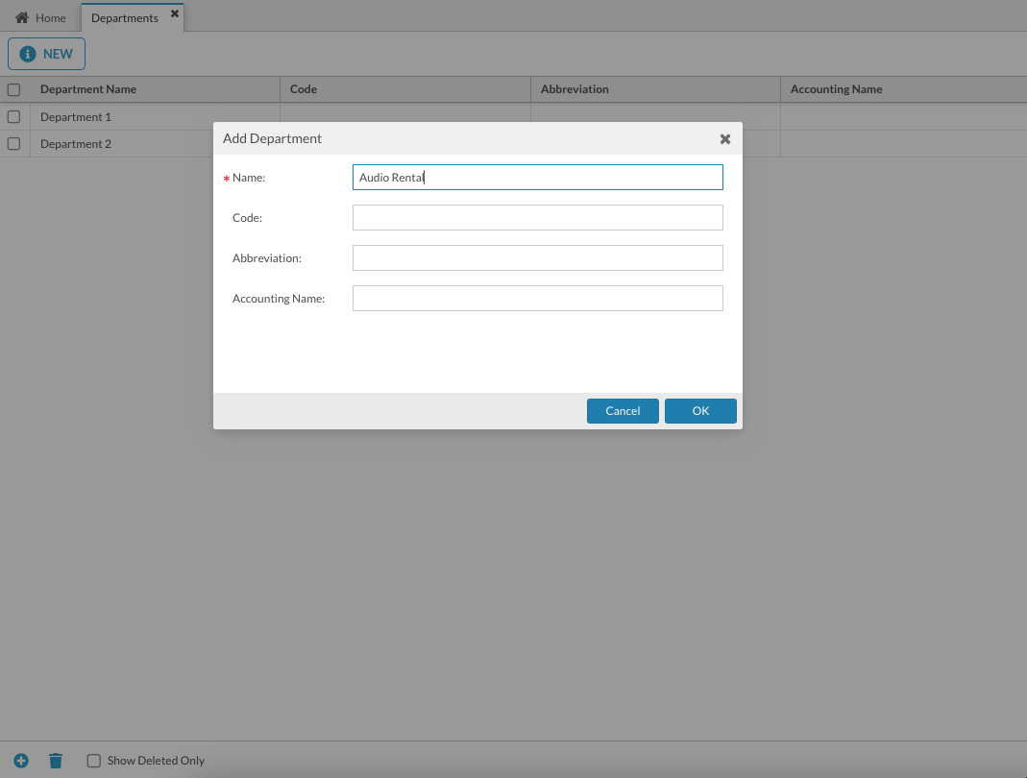Click the Code input field
This screenshot has width=1027, height=778.
[x=537, y=217]
